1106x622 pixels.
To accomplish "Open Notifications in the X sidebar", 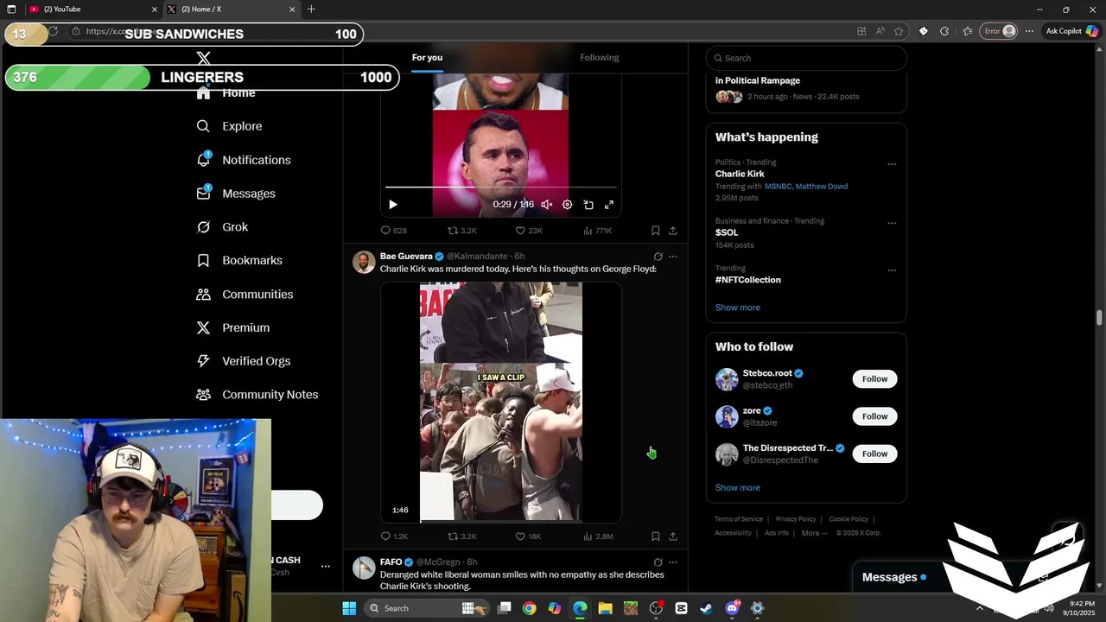I will tap(244, 160).
